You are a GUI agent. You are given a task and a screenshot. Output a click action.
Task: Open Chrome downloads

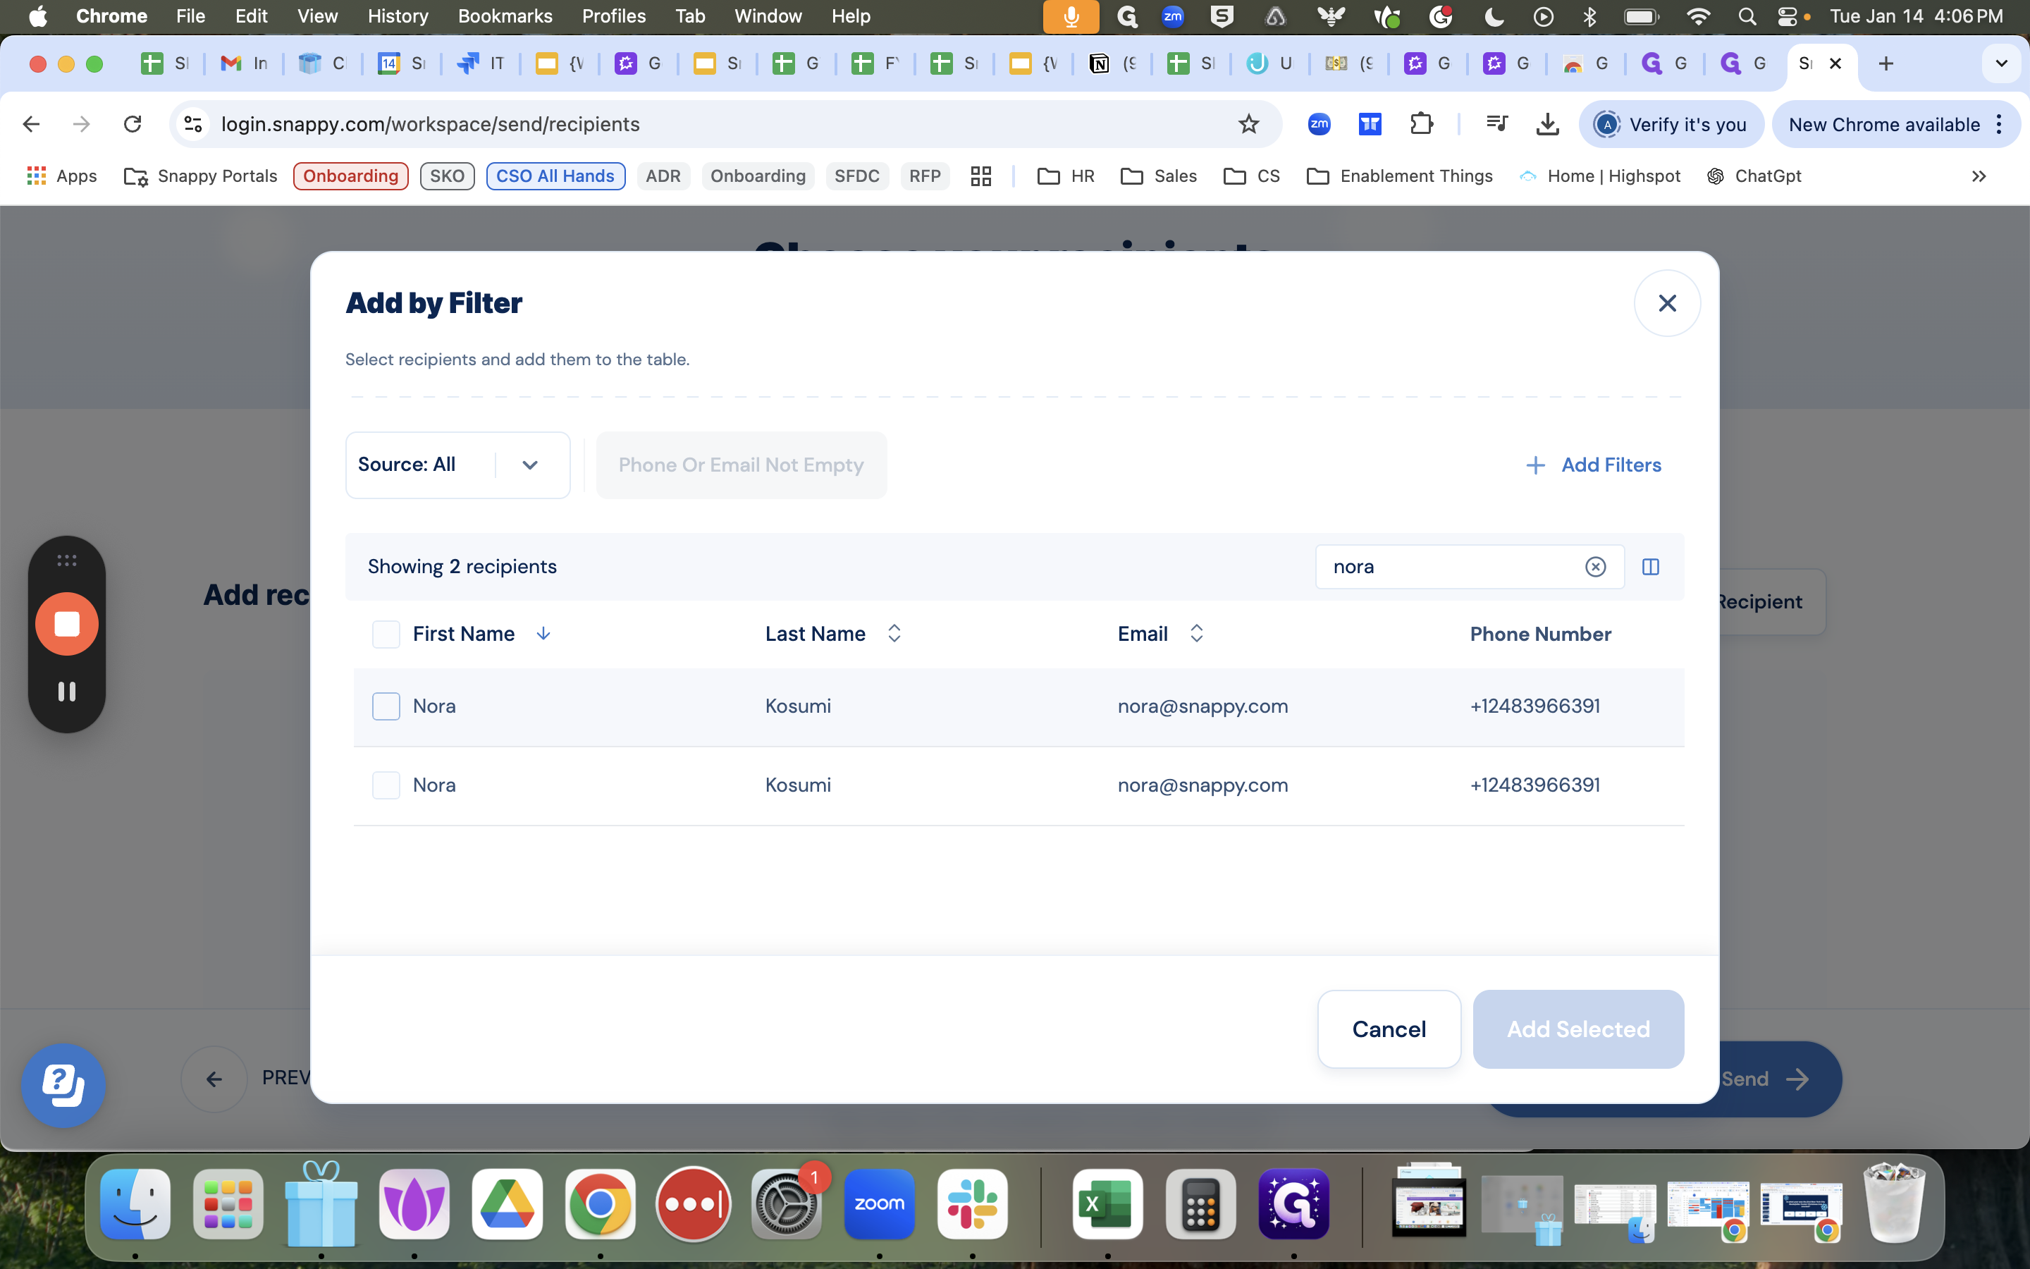click(x=1547, y=124)
